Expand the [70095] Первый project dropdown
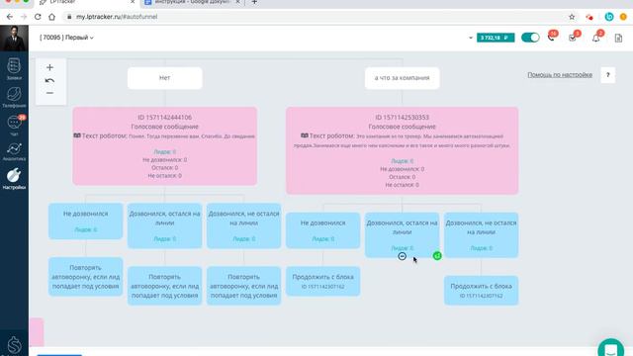Screen dimensions: 633x356 (x=66, y=38)
